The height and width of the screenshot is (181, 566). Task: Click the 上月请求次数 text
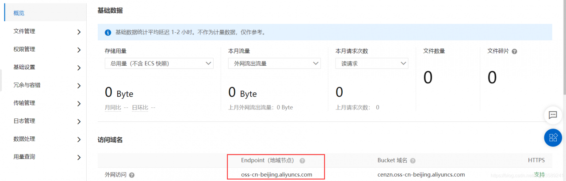(357, 107)
